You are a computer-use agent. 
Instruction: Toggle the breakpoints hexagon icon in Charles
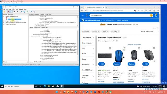tap(17, 12)
